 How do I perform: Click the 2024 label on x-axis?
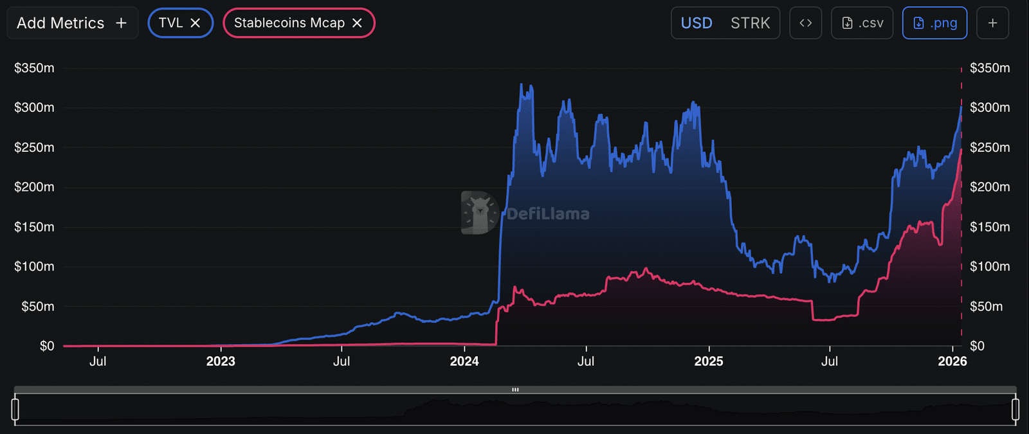coord(464,361)
